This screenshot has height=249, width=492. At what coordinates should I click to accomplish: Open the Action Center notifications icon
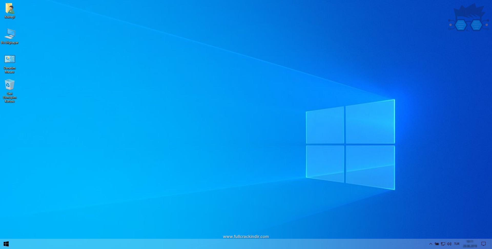tap(484, 244)
